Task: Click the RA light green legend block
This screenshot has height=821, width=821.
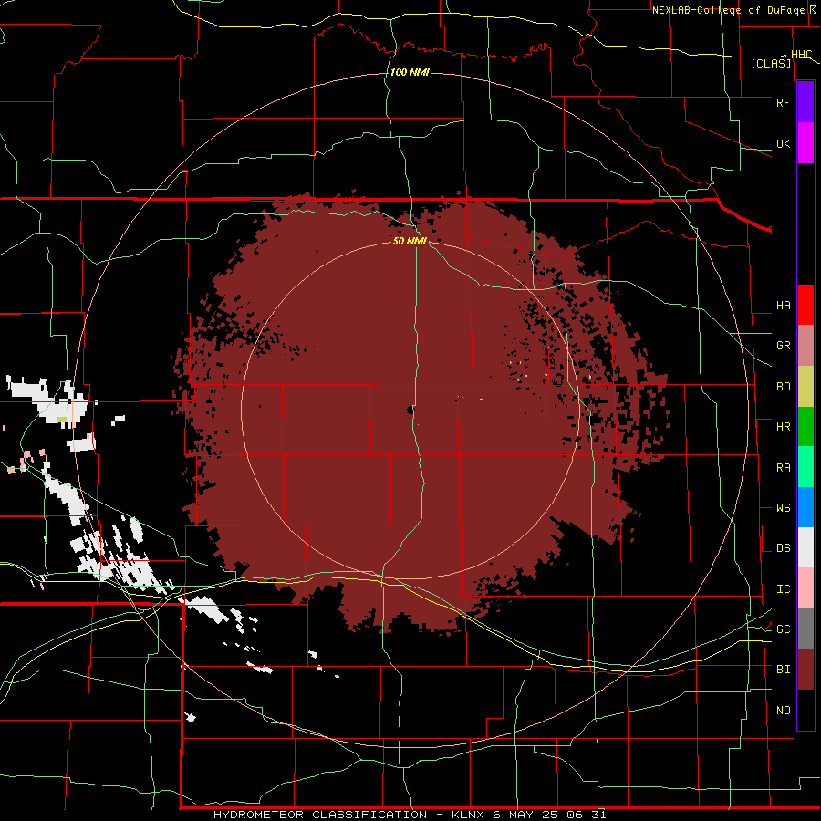Action: pos(805,467)
